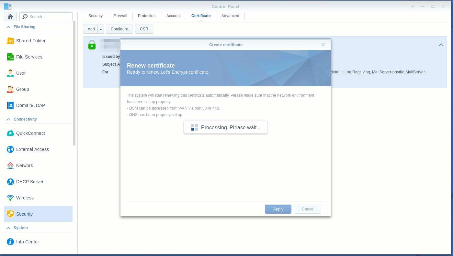The height and width of the screenshot is (256, 453).
Task: Open the Group settings
Action: click(x=22, y=89)
